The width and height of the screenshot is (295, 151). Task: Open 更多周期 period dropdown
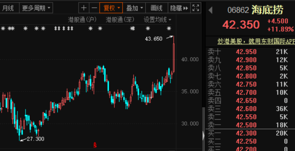(x=36, y=8)
